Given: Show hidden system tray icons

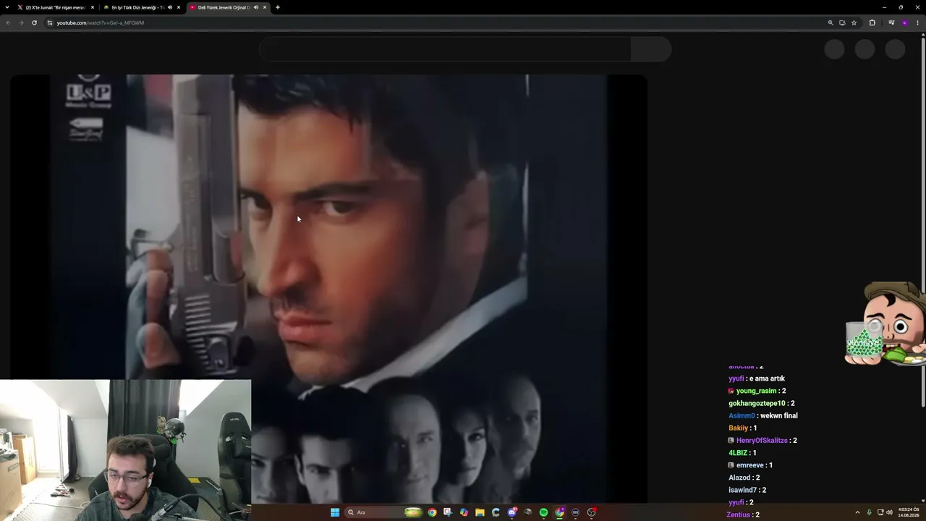Looking at the screenshot, I should pyautogui.click(x=857, y=512).
